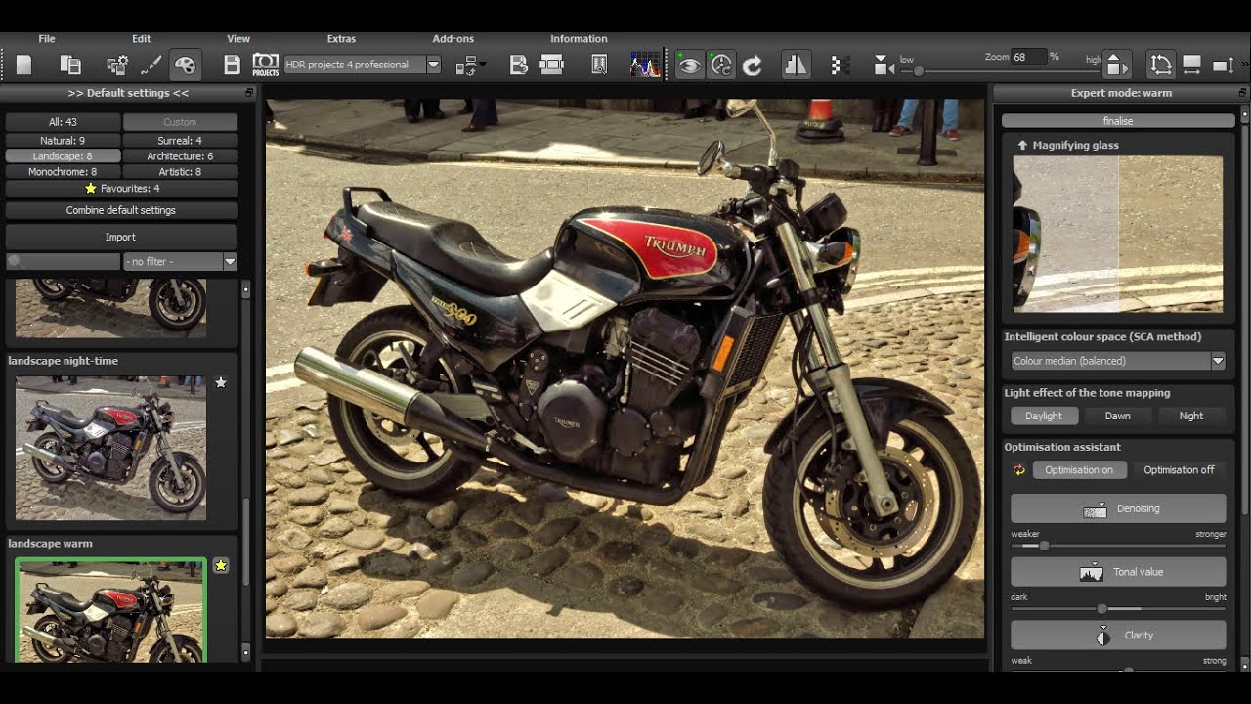Click Combine default settings button
Screen dimensions: 1251x704
pyautogui.click(x=121, y=210)
